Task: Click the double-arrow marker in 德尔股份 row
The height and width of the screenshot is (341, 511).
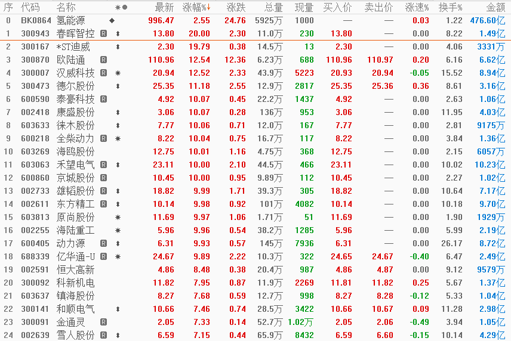Action: coord(118,86)
